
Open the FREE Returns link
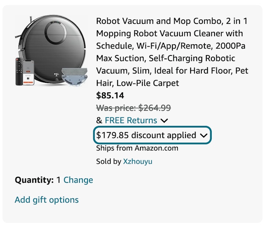[131, 120]
